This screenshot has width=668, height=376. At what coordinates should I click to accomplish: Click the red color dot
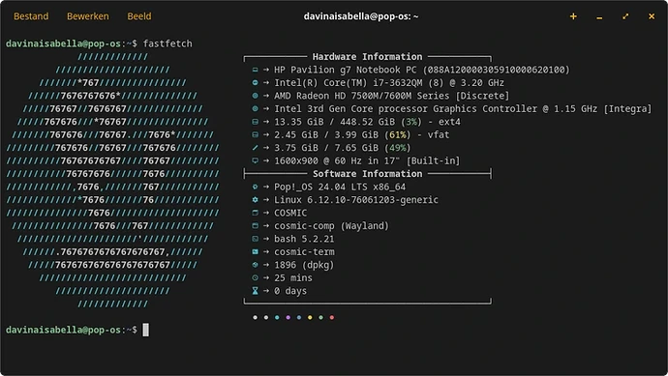332,317
